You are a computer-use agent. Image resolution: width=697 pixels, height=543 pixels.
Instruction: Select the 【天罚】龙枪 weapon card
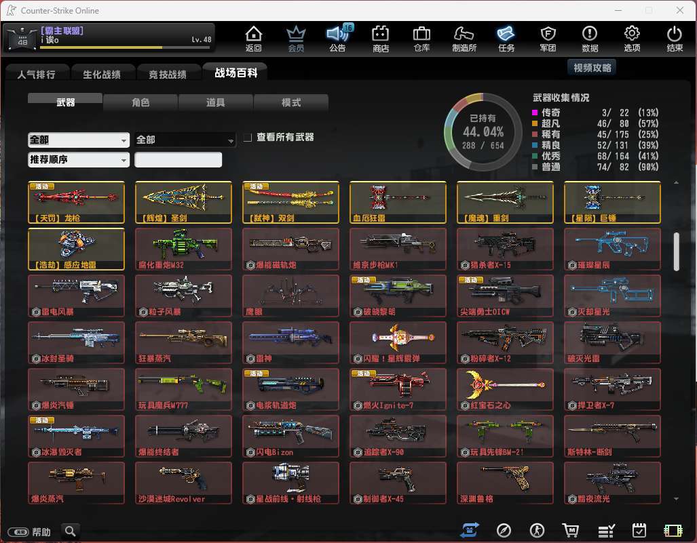coord(77,202)
